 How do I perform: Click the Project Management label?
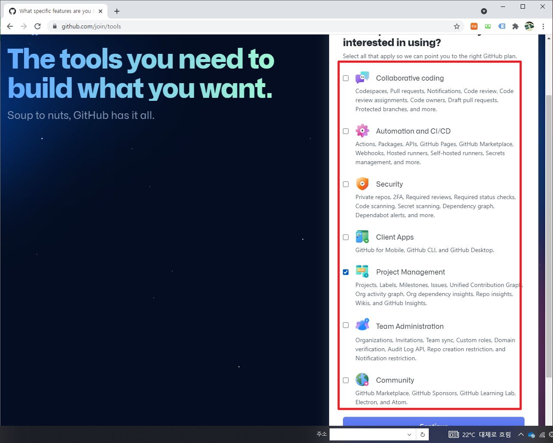[411, 272]
